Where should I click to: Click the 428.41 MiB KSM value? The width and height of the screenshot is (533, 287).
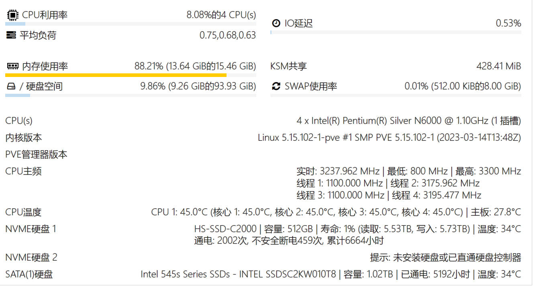(x=498, y=66)
